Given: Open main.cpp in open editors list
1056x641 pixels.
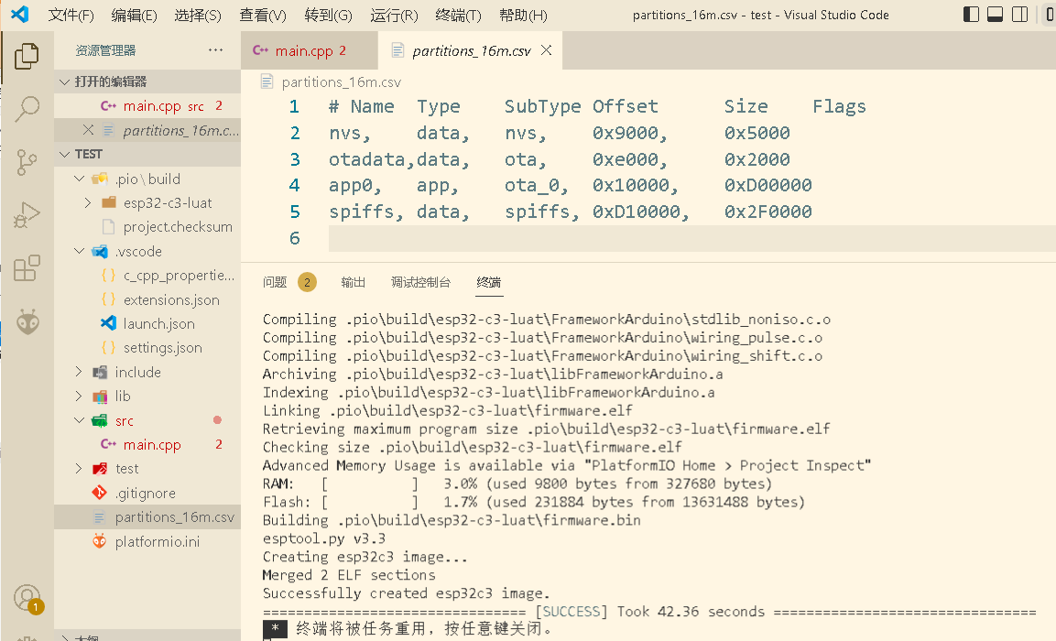Looking at the screenshot, I should [x=147, y=105].
